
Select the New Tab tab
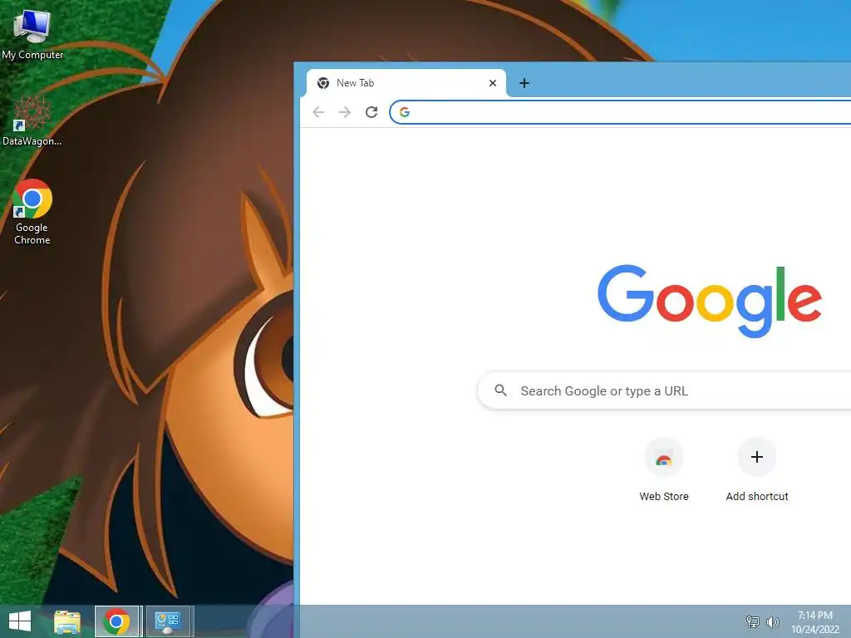(x=406, y=83)
